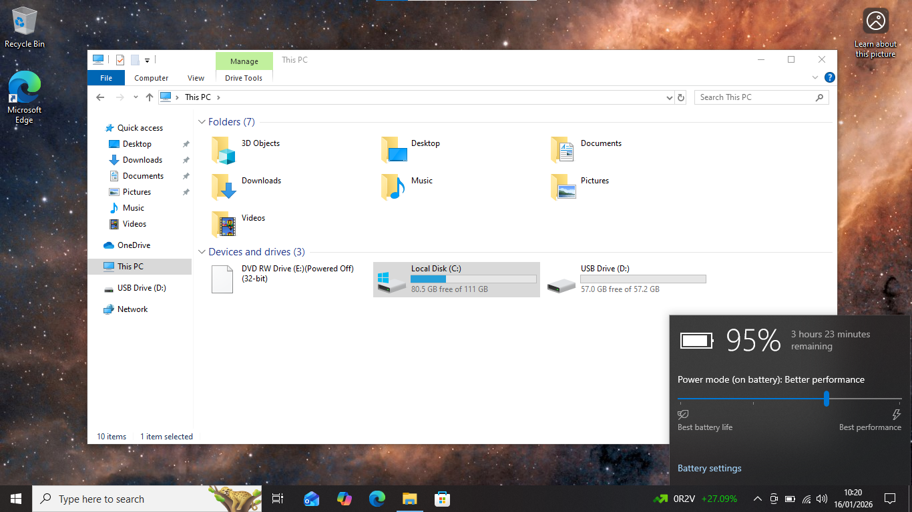Open the File Explorer help icon
The width and height of the screenshot is (912, 512).
829,78
